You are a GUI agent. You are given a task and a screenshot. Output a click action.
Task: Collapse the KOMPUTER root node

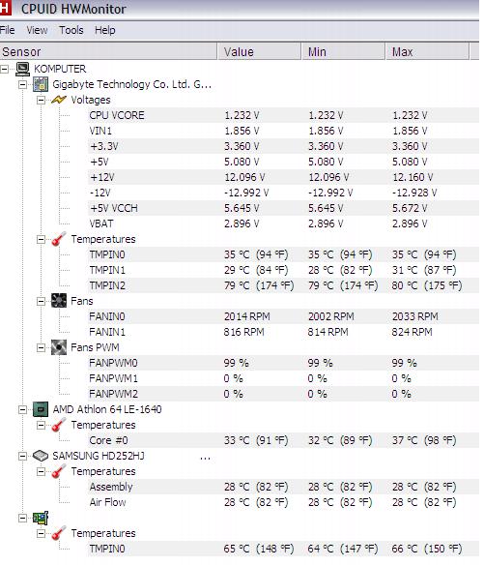click(4, 69)
